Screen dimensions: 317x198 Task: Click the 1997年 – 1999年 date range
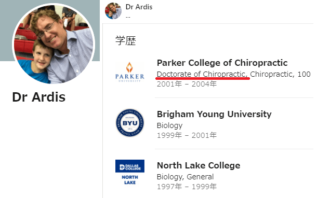pos(187,187)
